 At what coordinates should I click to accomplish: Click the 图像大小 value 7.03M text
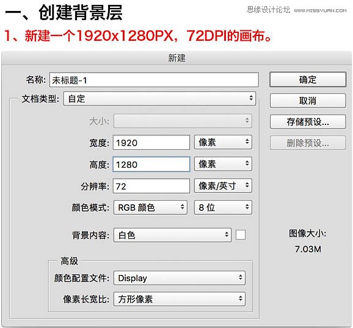tap(308, 249)
